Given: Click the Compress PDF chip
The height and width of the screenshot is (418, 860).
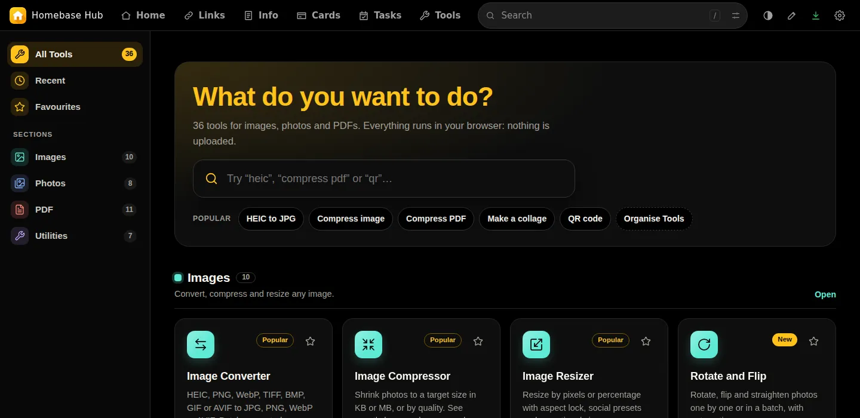Looking at the screenshot, I should pos(436,219).
